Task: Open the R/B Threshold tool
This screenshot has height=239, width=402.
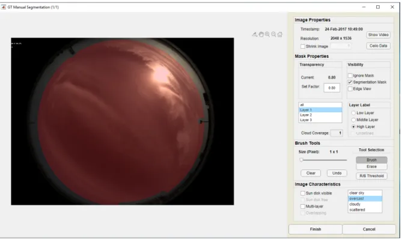Action: (371, 176)
